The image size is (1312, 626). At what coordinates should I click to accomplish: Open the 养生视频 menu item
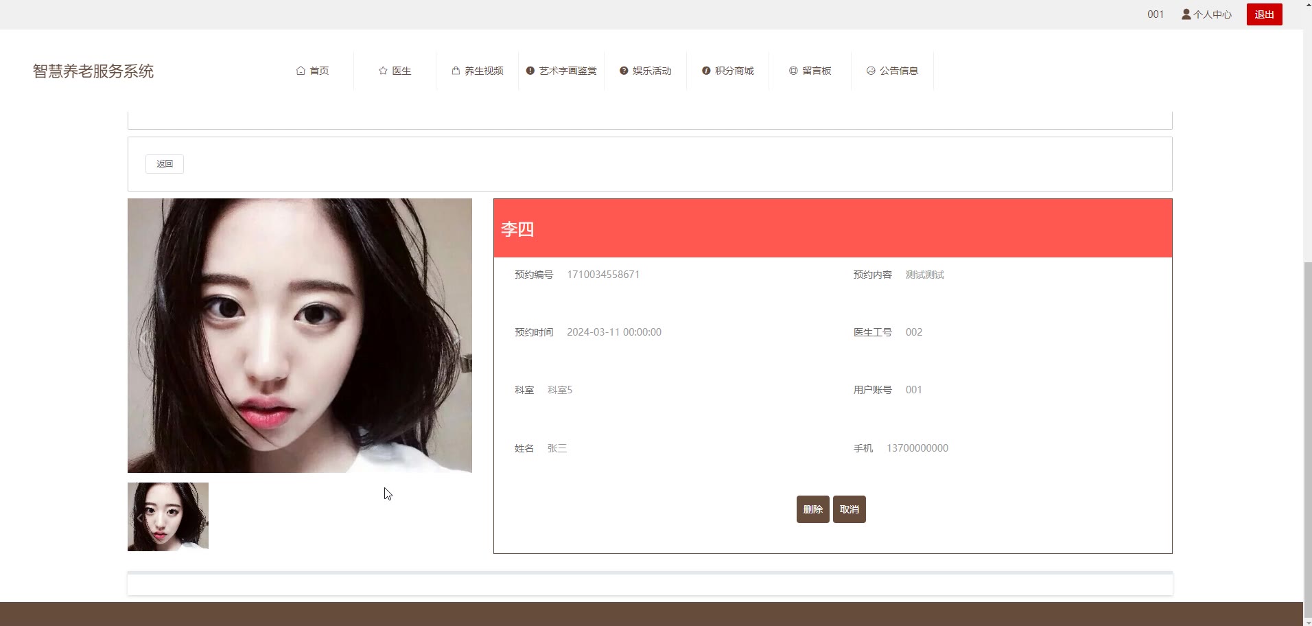(477, 71)
